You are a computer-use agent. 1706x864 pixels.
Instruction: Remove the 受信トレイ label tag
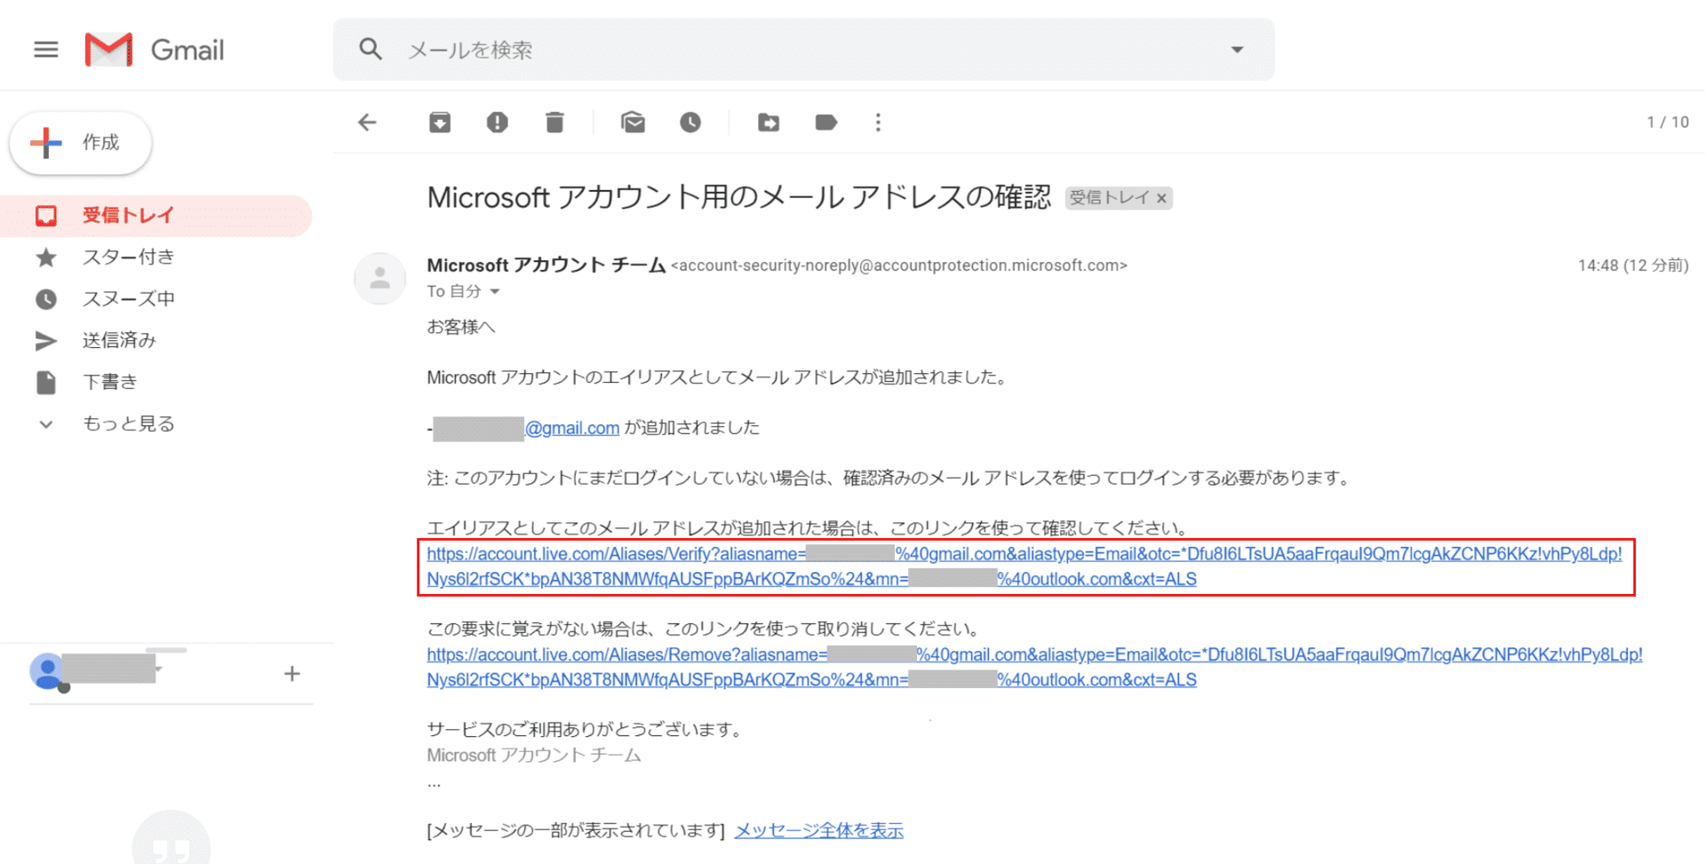tap(1161, 199)
